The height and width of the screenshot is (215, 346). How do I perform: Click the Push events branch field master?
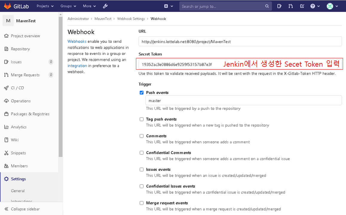point(244,101)
